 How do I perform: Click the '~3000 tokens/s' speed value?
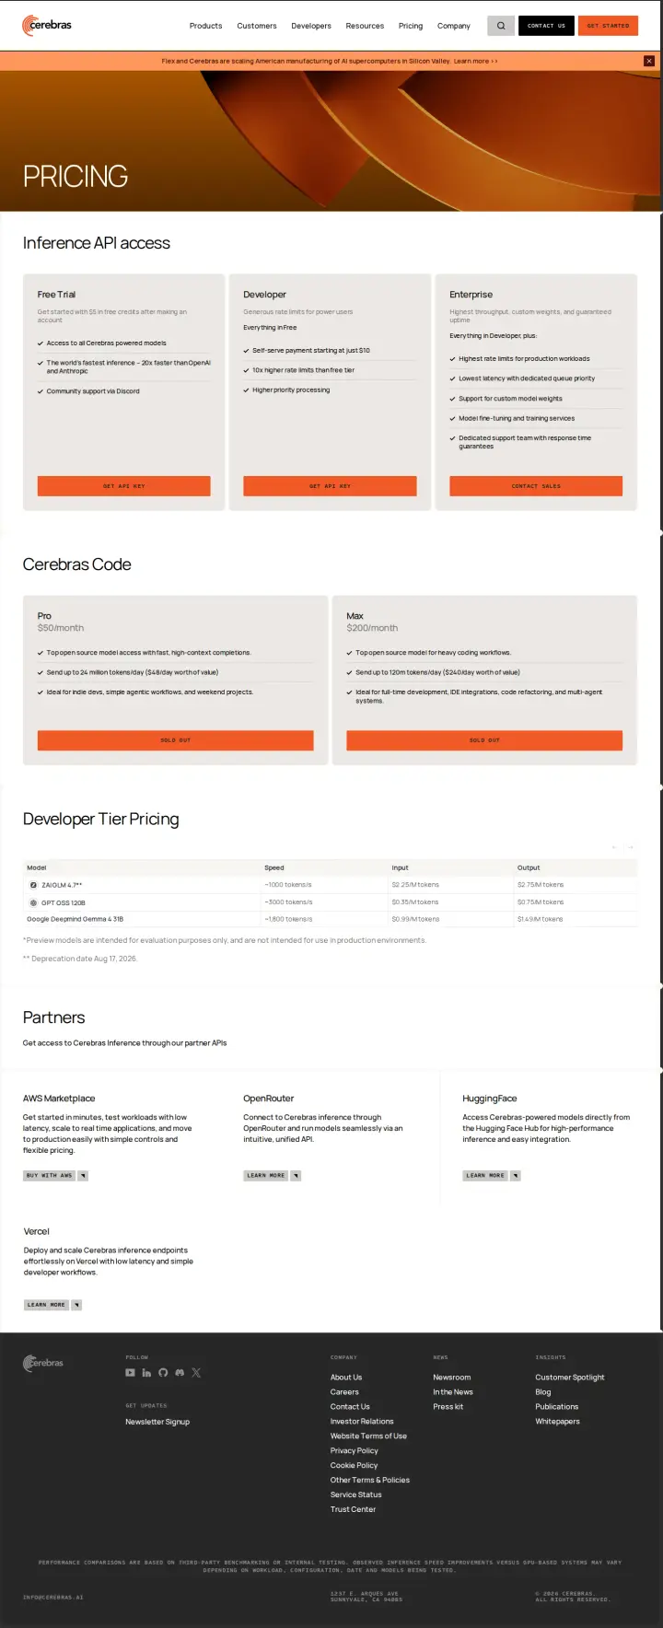pyautogui.click(x=288, y=902)
